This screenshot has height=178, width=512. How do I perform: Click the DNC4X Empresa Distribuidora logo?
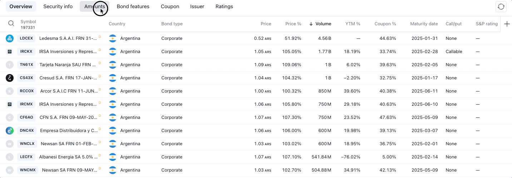tap(10, 131)
